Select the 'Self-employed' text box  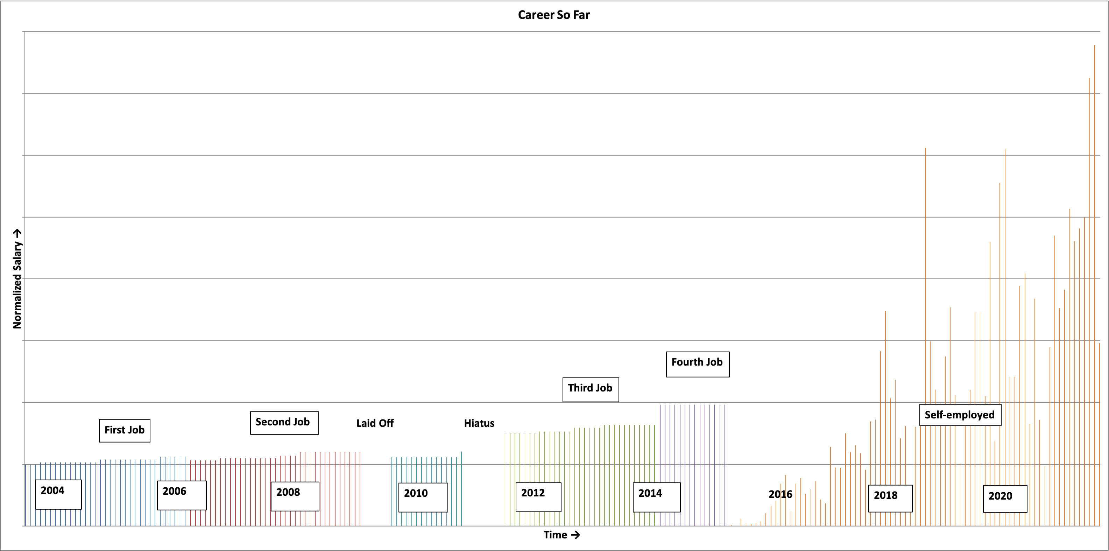point(960,415)
